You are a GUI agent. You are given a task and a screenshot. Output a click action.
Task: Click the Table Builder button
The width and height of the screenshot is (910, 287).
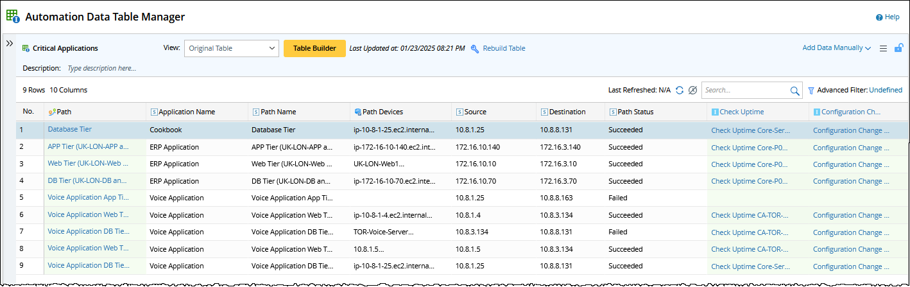click(314, 48)
